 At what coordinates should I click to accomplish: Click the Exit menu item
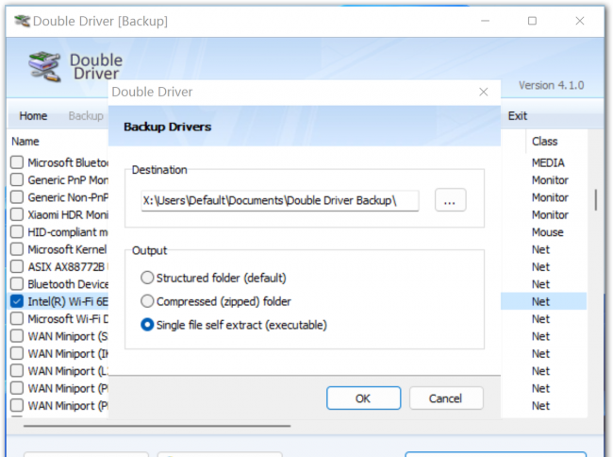(x=517, y=116)
